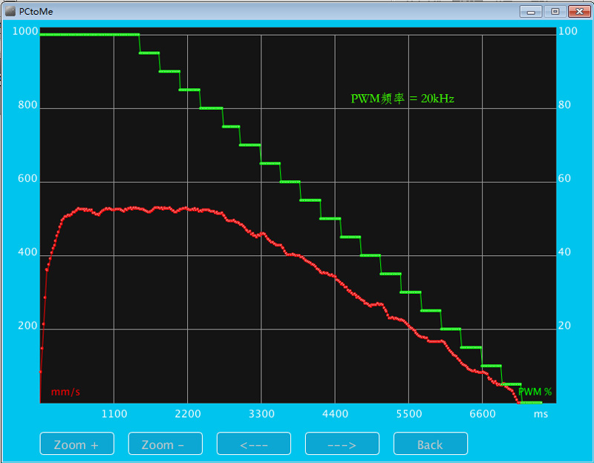Click the 1100 time axis tick label
The height and width of the screenshot is (463, 594).
pos(114,414)
